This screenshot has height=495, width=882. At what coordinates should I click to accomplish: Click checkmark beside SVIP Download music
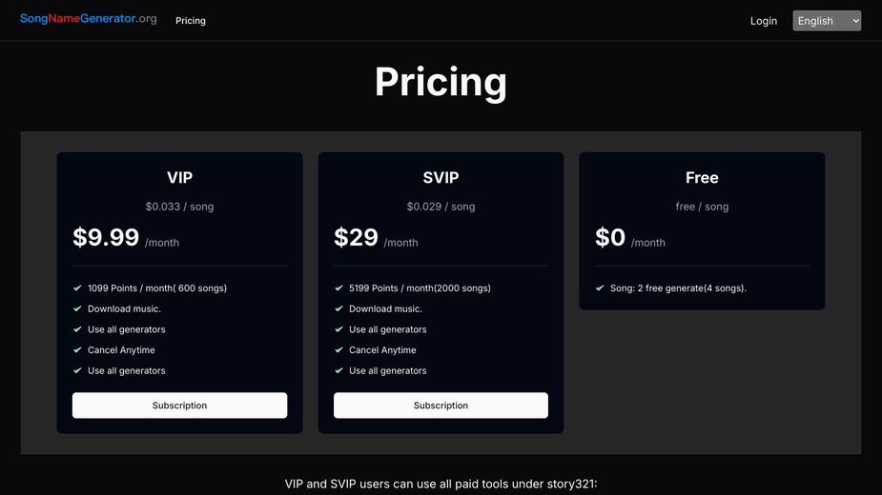tap(338, 308)
